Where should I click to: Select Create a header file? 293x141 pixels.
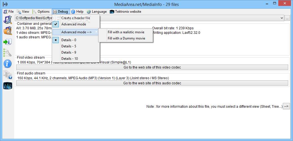point(76,18)
